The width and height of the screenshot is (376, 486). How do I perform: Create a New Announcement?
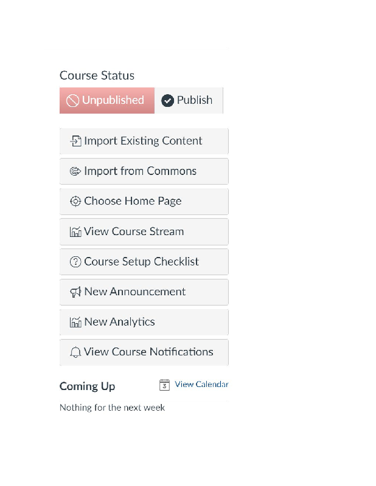pyautogui.click(x=144, y=292)
